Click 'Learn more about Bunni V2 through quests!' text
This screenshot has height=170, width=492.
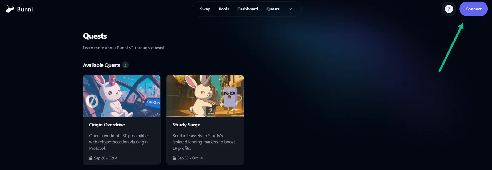point(124,48)
